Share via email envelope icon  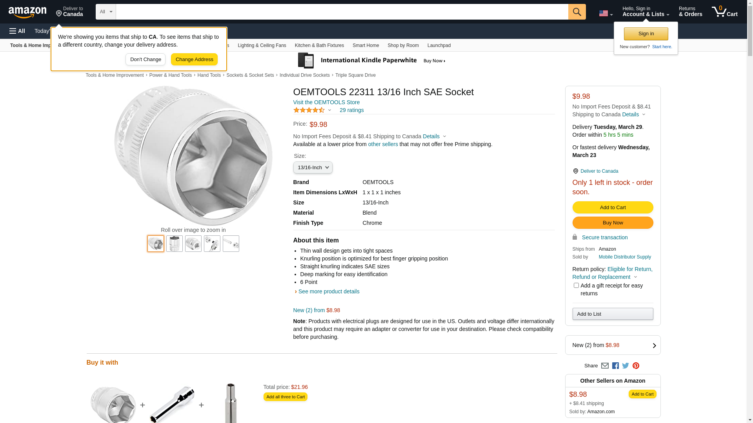click(605, 366)
